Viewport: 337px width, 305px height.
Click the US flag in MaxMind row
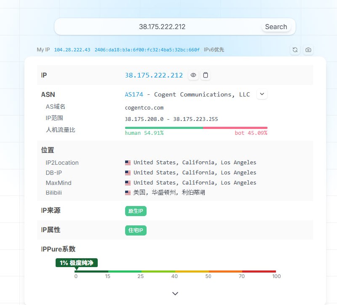point(128,183)
